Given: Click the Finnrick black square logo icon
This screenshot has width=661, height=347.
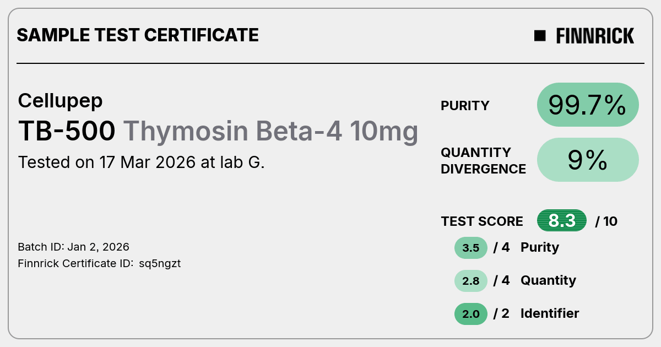Looking at the screenshot, I should (540, 36).
